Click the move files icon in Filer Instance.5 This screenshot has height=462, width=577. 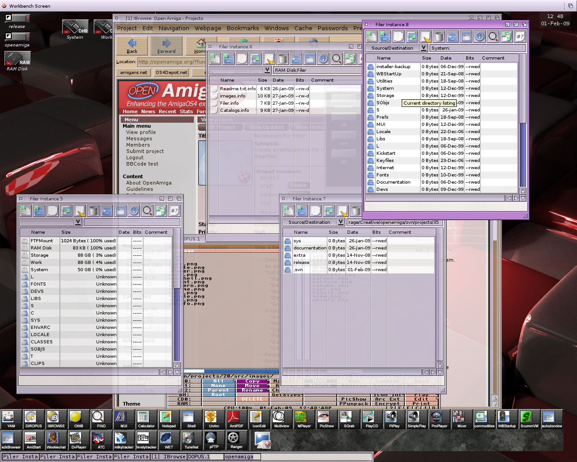pyautogui.click(x=66, y=211)
